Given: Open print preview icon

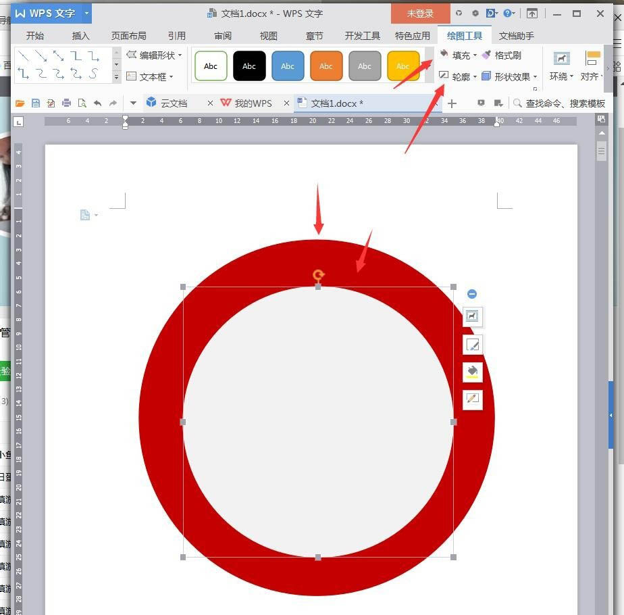Looking at the screenshot, I should coord(82,103).
